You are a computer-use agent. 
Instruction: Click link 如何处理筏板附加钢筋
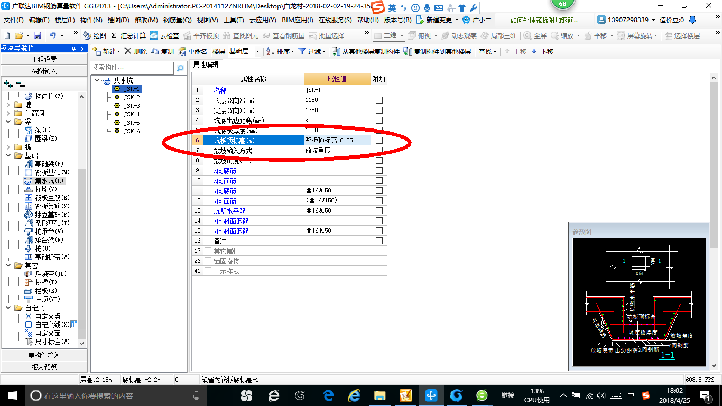click(544, 20)
